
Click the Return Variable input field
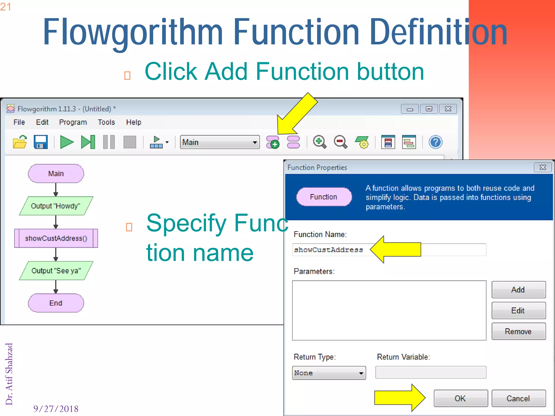(431, 372)
